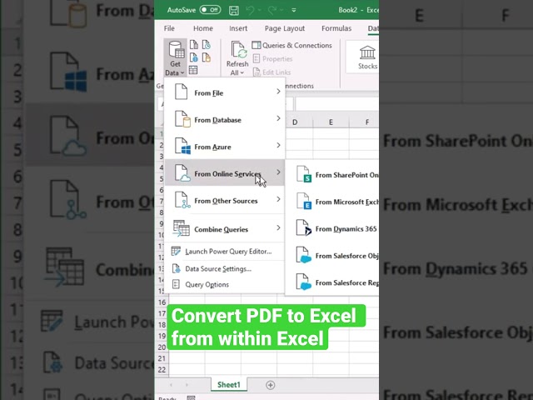Click the Save floppy disk icon

point(234,10)
